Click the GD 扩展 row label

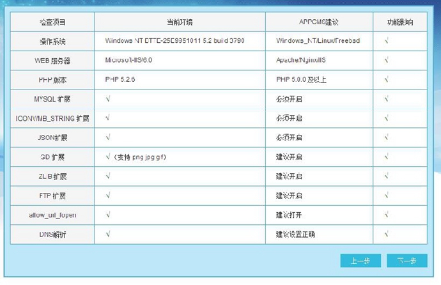tap(52, 157)
